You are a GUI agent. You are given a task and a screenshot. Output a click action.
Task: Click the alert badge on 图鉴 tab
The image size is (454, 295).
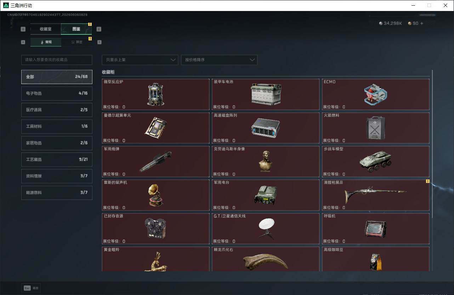tap(90, 24)
